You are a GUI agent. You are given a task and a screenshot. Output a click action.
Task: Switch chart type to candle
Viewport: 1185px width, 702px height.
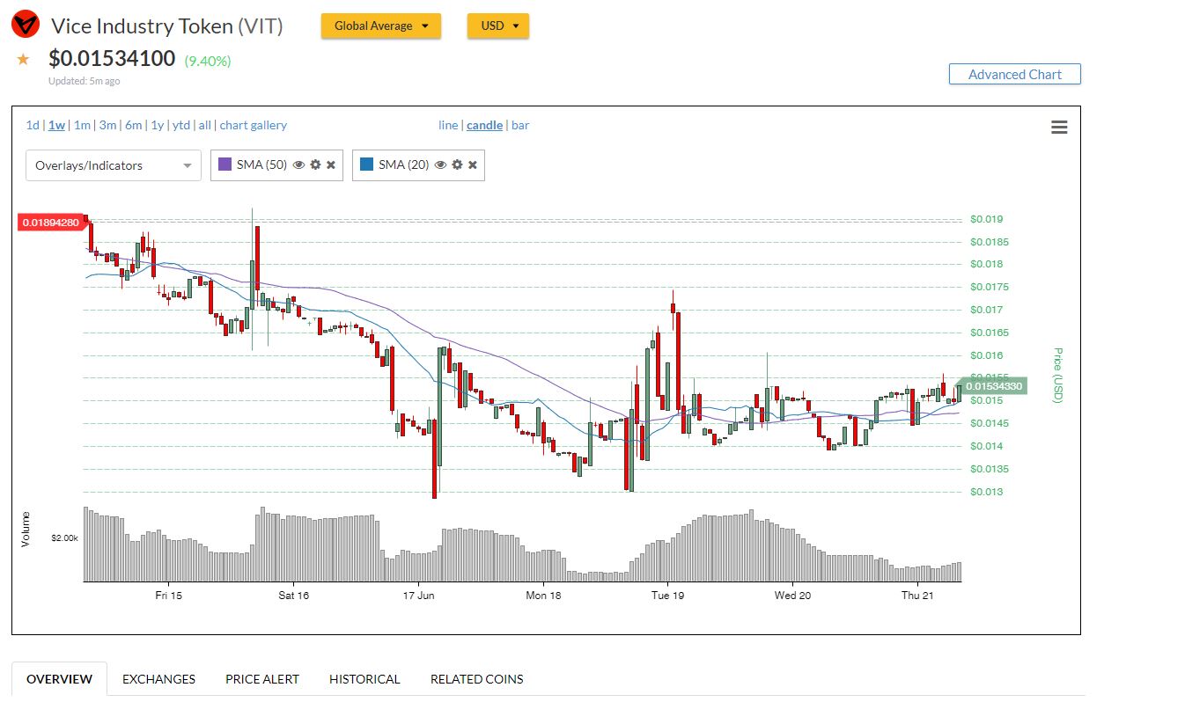click(485, 125)
